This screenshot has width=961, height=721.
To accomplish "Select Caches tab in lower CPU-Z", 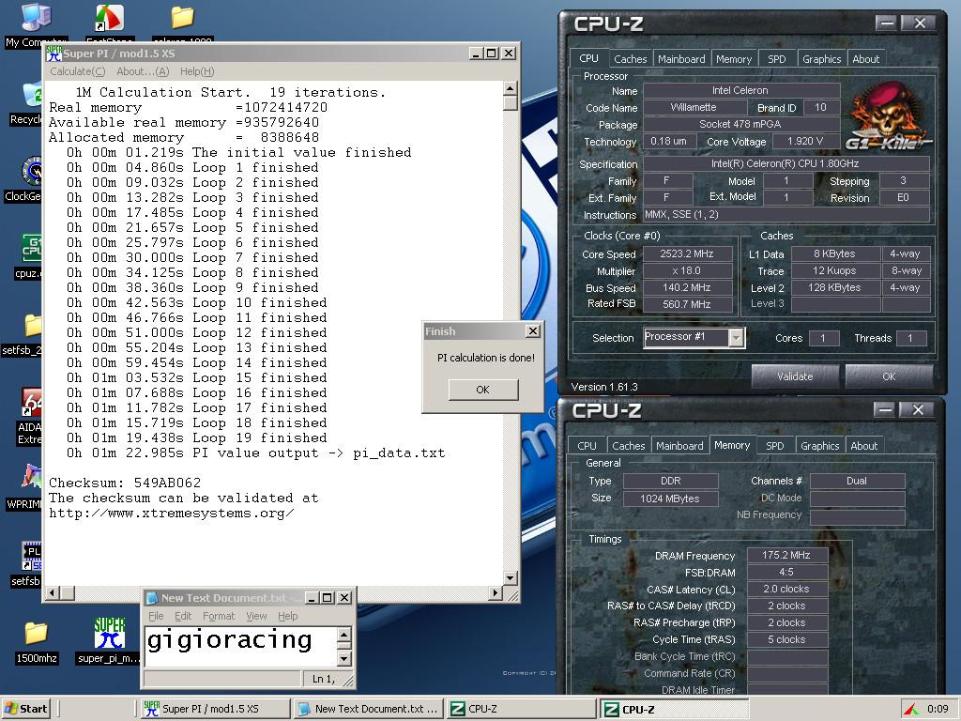I will point(628,446).
